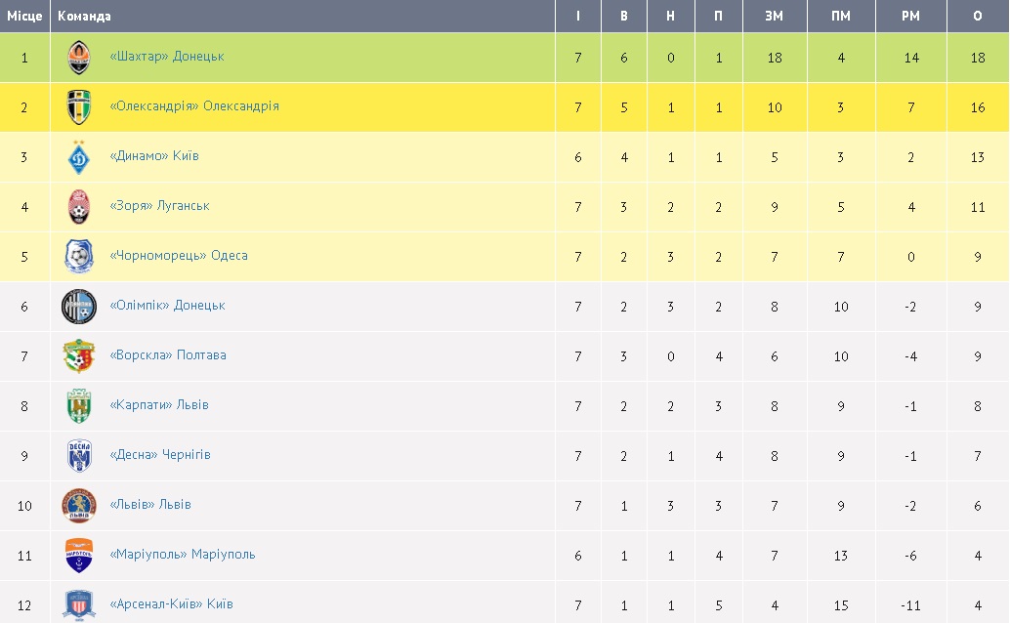Click the Dynamo Kyiv club emblem
Viewport: 1010px width, 623px height.
pyautogui.click(x=79, y=157)
